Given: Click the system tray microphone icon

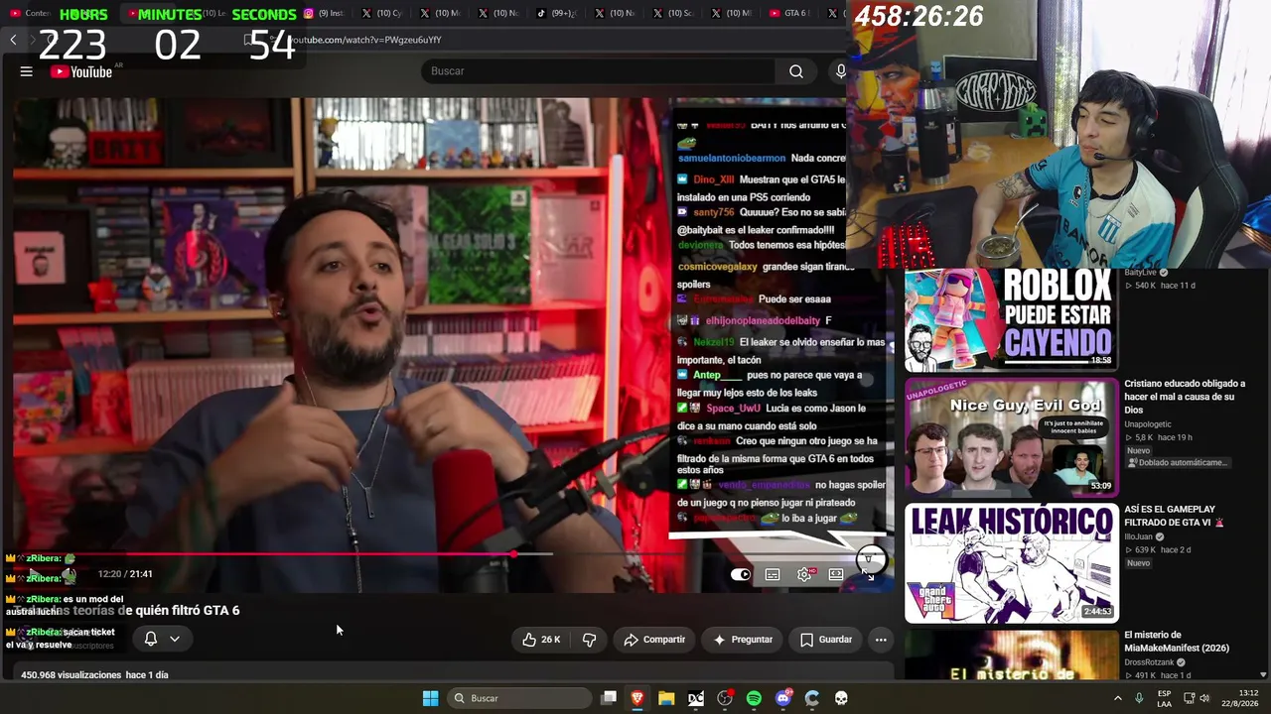Looking at the screenshot, I should (1139, 698).
